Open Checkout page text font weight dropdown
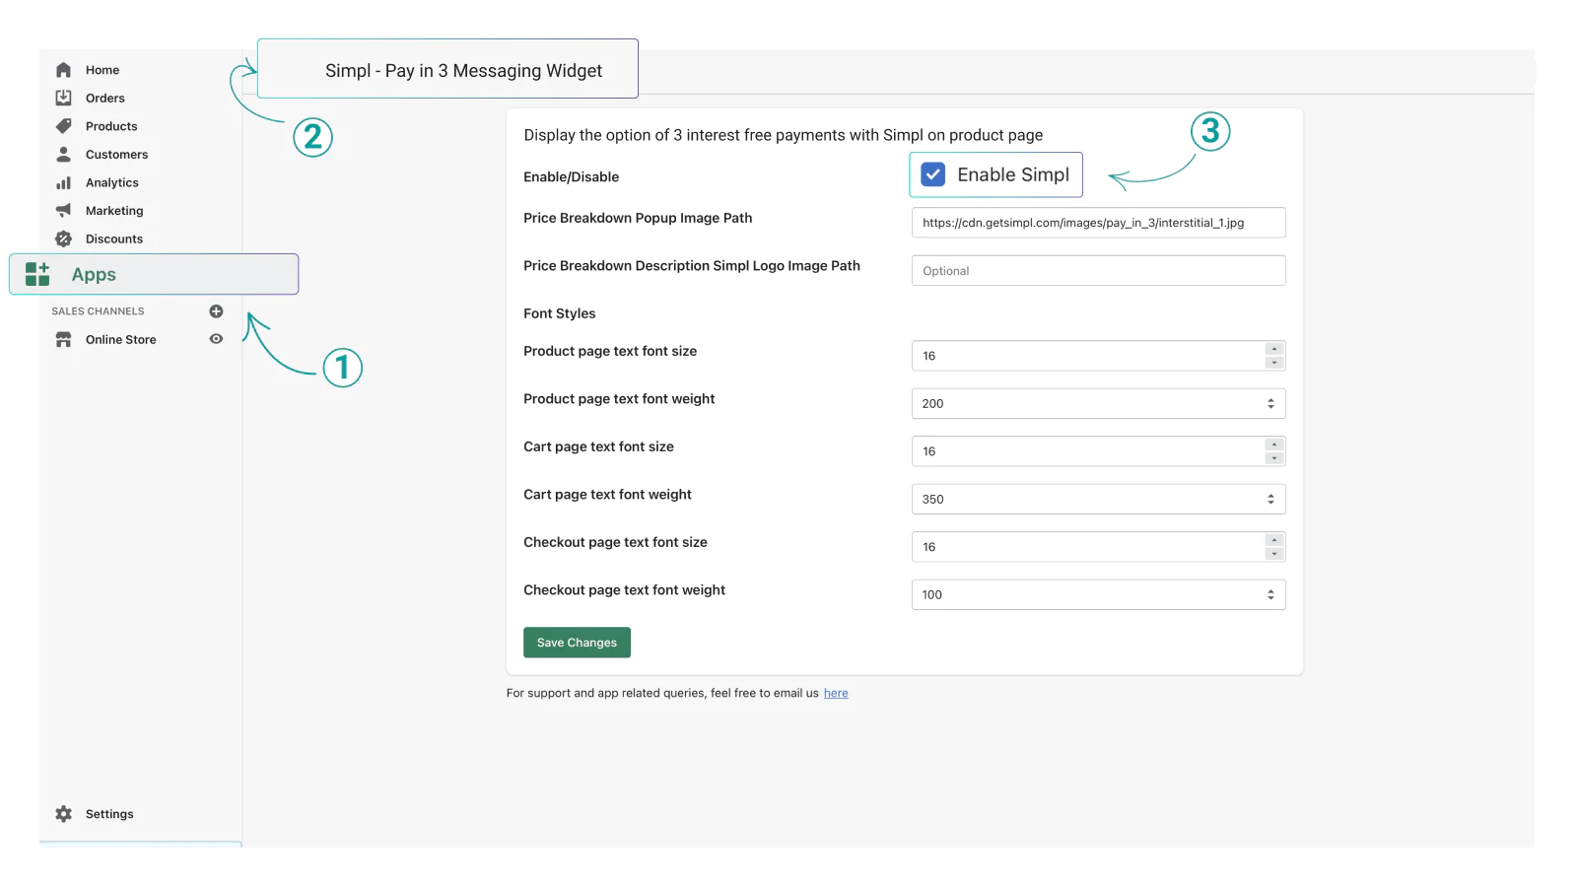This screenshot has height=887, width=1577. pos(1098,595)
